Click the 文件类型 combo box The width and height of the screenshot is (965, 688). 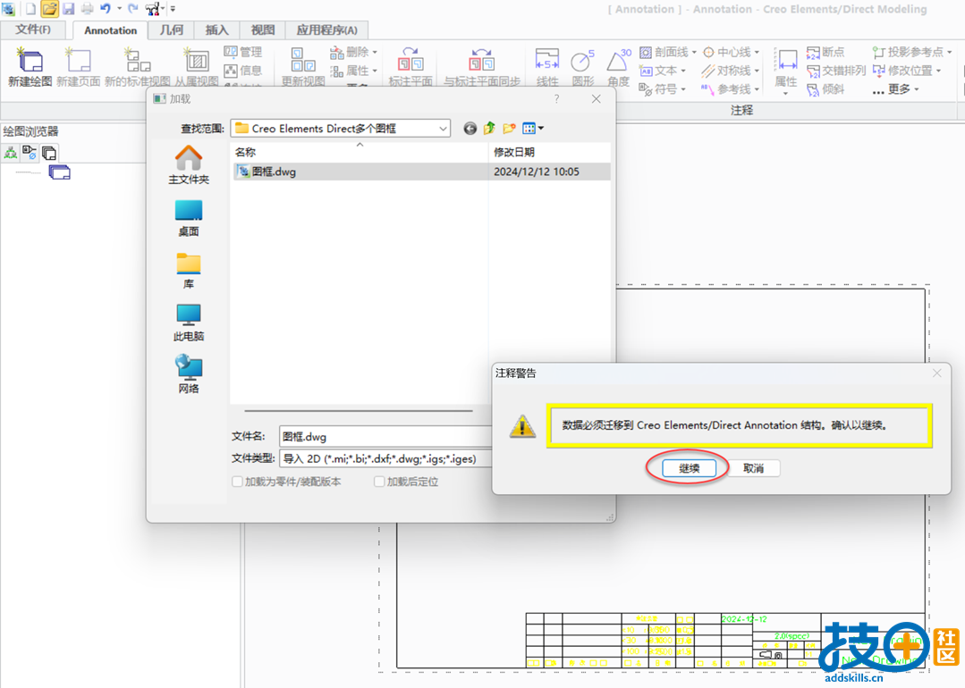coord(385,458)
